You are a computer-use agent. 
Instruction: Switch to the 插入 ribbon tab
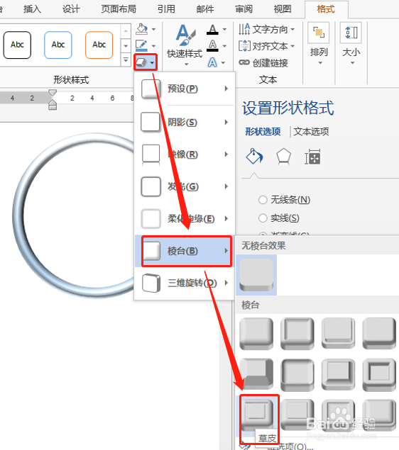(32, 9)
